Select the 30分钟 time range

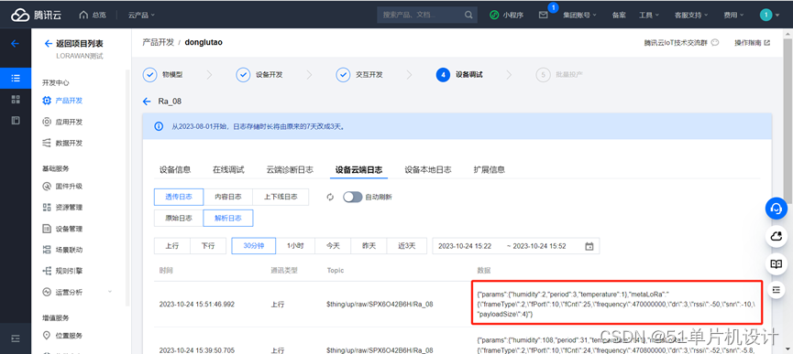tap(254, 246)
